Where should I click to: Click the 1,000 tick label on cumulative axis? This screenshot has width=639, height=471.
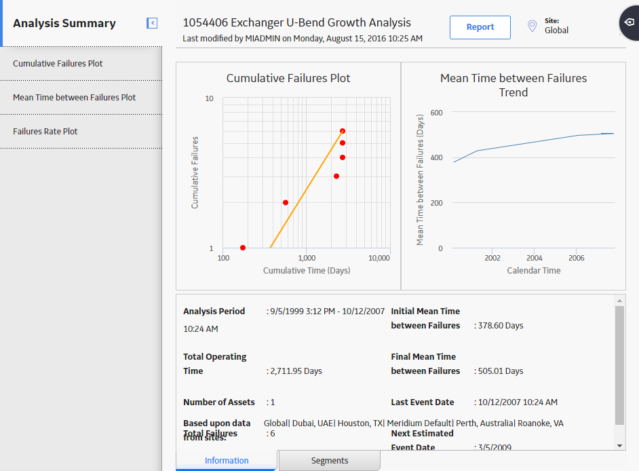click(307, 258)
